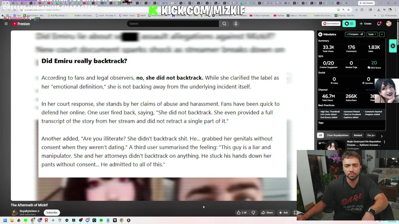This screenshot has width=399, height=224.
Task: Click the 176 Comments stat
Action: click(x=351, y=49)
